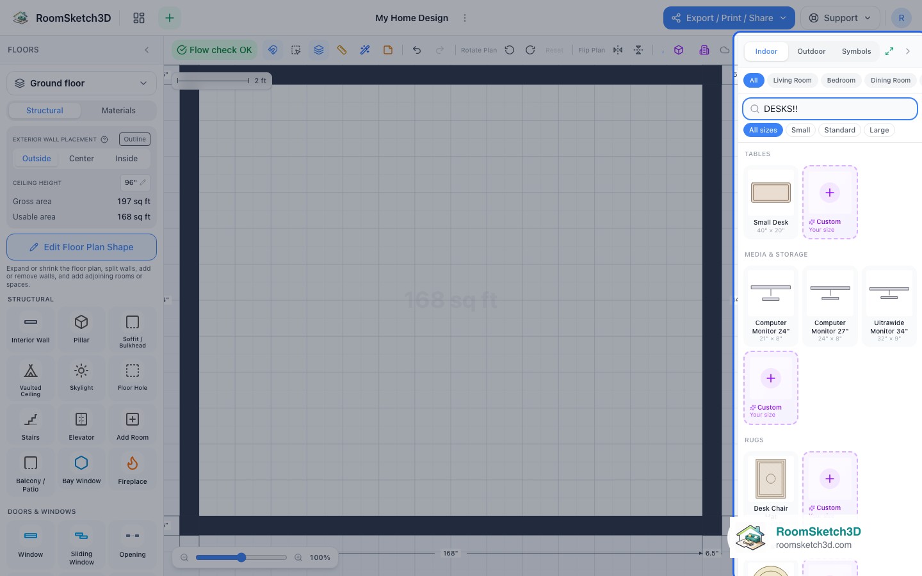Click the DESKS!! search field
Screen dimensions: 922x576
click(830, 109)
